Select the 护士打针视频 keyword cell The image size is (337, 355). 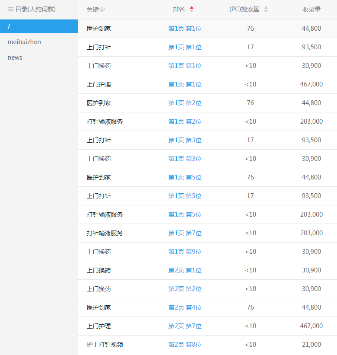[x=105, y=345]
